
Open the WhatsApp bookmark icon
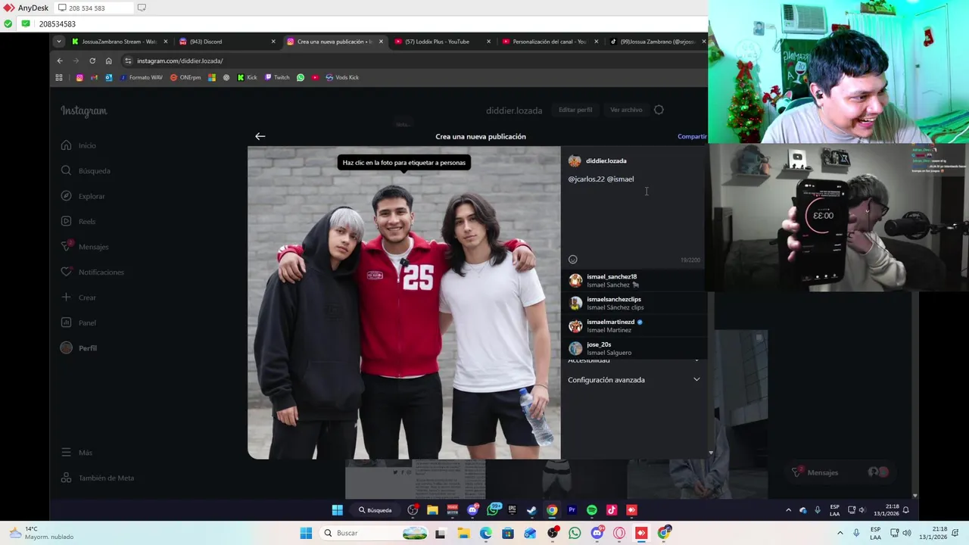(x=301, y=77)
